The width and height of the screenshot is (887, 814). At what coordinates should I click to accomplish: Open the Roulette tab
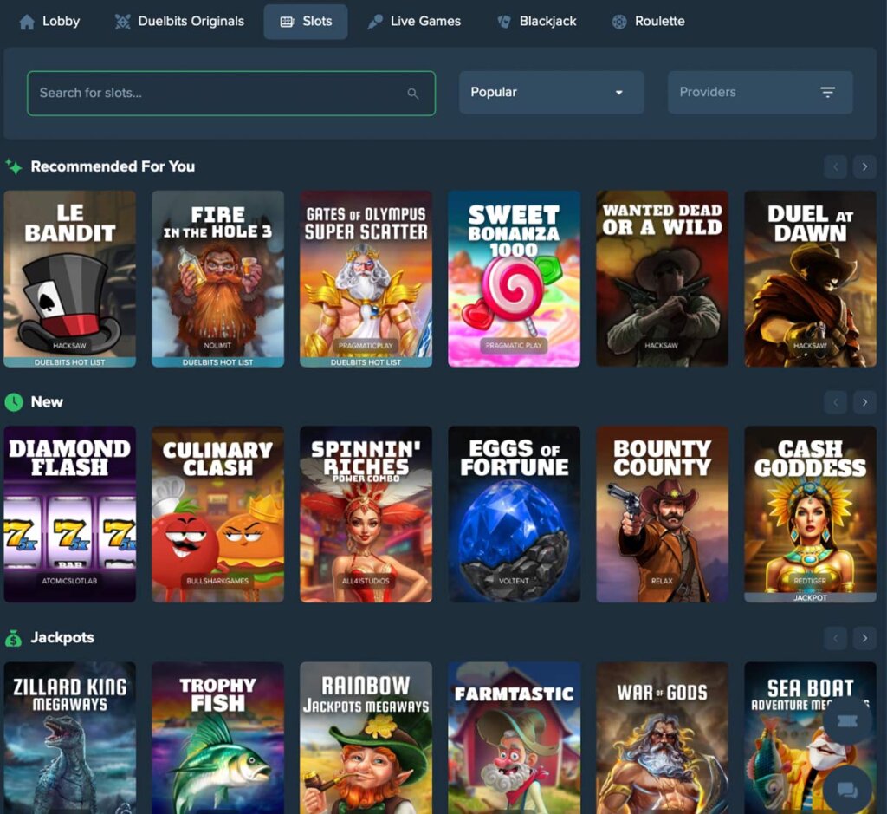tap(648, 22)
